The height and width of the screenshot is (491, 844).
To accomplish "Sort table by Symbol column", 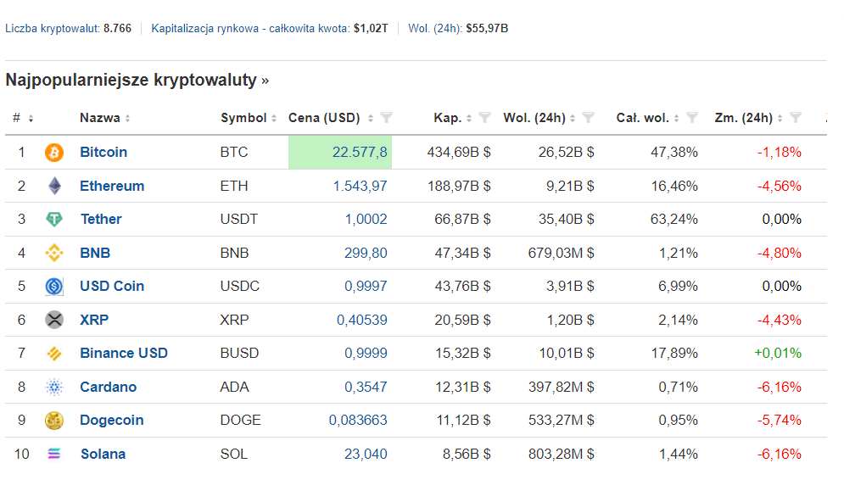I will (x=273, y=119).
